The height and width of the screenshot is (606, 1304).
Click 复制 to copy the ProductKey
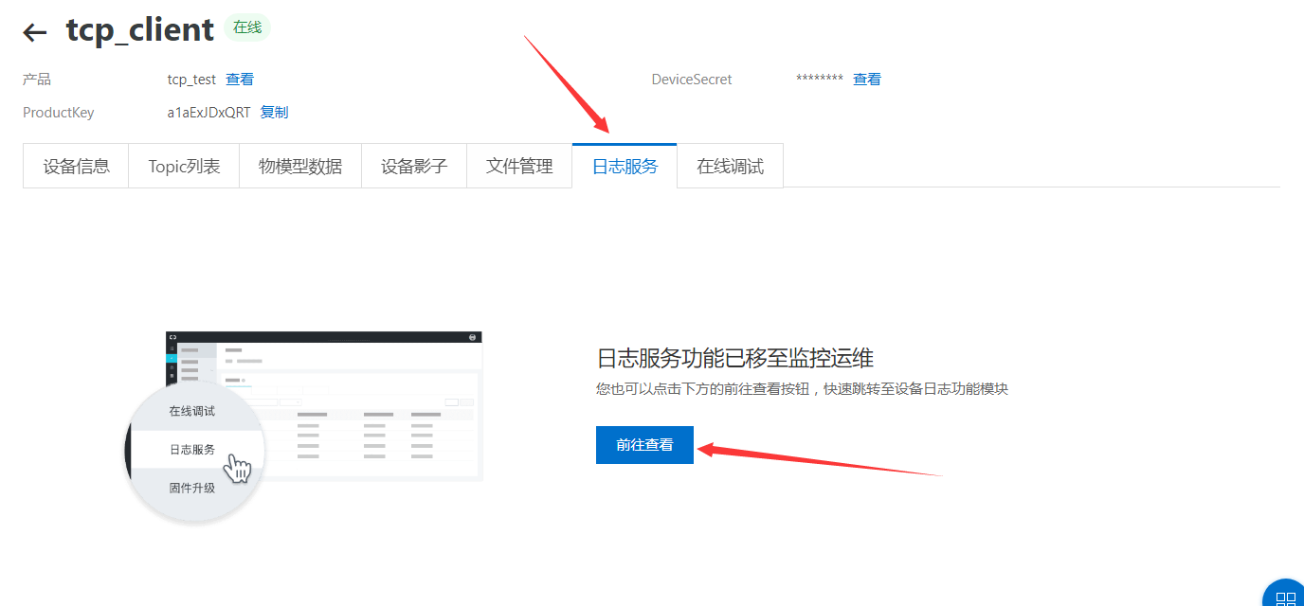point(274,112)
